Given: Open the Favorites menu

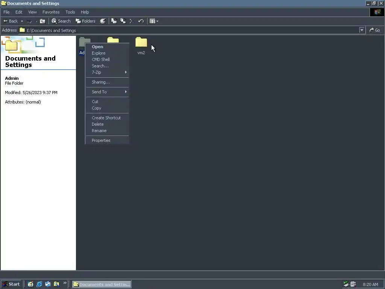Looking at the screenshot, I should click(x=51, y=12).
